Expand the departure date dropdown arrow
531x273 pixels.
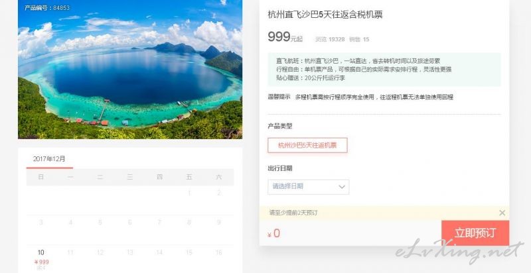pos(342,187)
